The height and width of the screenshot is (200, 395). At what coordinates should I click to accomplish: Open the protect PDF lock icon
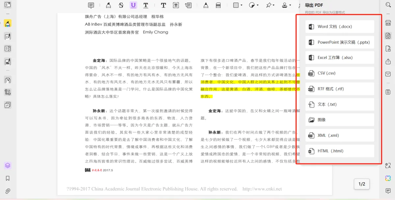388,49
